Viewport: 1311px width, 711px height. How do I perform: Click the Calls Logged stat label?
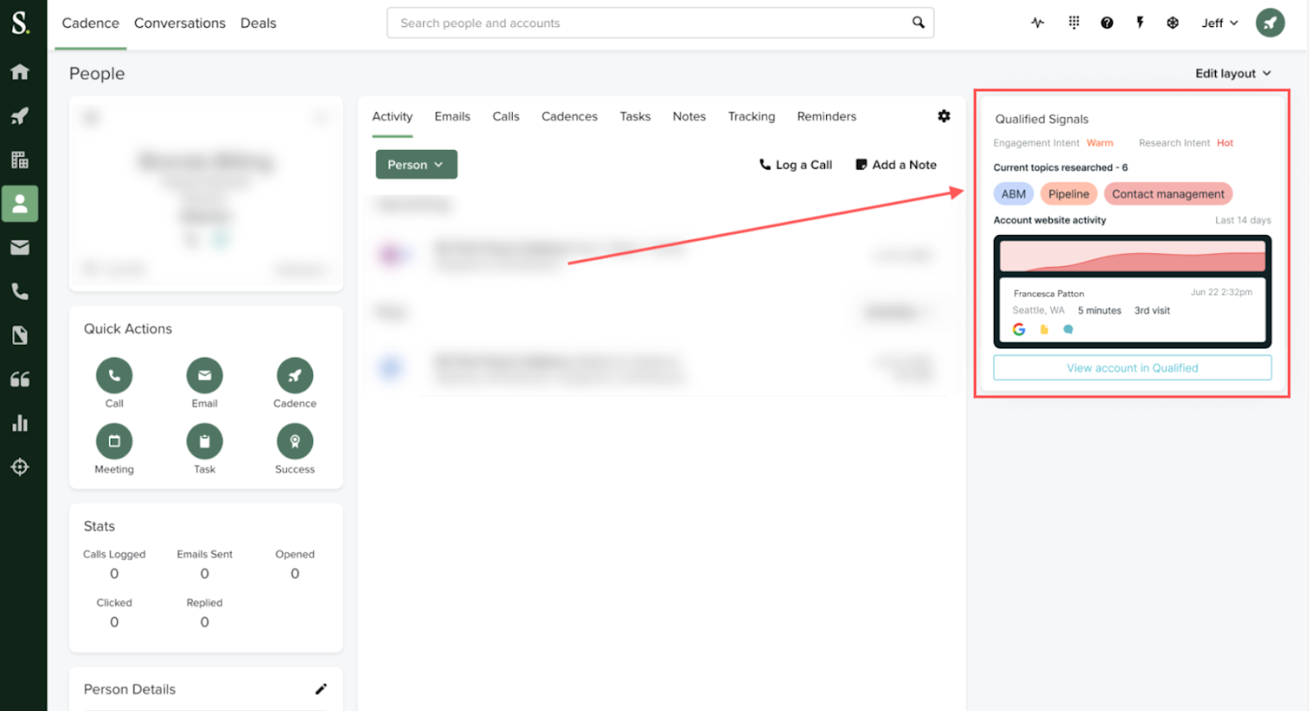click(x=114, y=555)
